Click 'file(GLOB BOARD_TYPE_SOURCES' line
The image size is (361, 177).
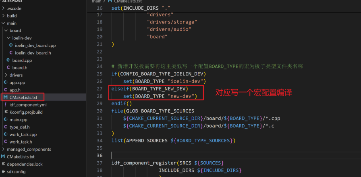[153, 111]
